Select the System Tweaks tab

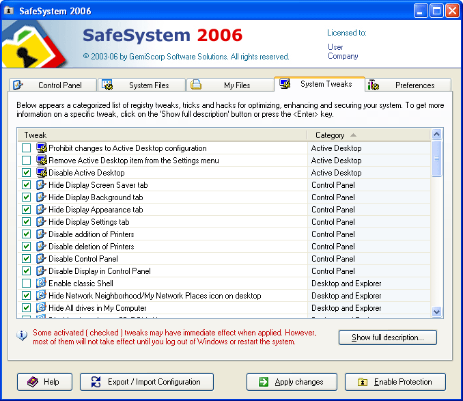point(320,84)
